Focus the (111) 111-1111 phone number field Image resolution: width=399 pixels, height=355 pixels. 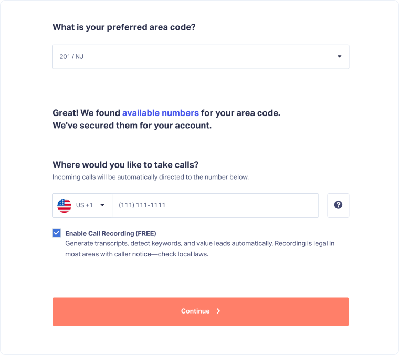(x=215, y=205)
